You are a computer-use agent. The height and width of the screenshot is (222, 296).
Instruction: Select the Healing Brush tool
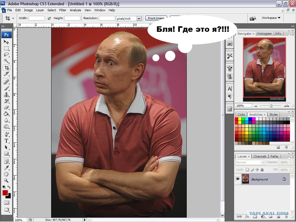(6, 82)
